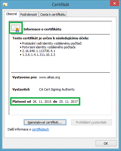Open the certifikátech help link

point(40,129)
